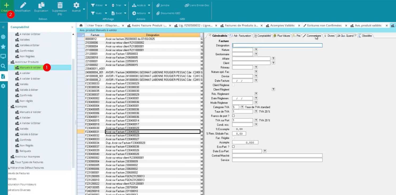Click the monitor sidebar icon
The image size is (396, 195).
3,56
